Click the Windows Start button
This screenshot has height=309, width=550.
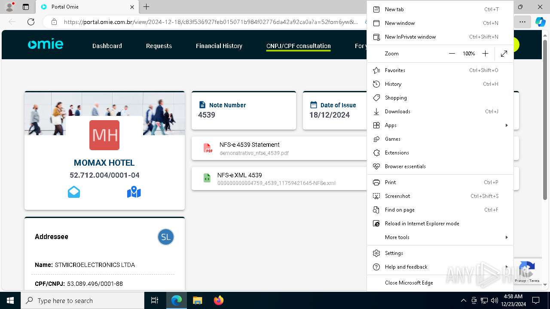click(x=10, y=300)
